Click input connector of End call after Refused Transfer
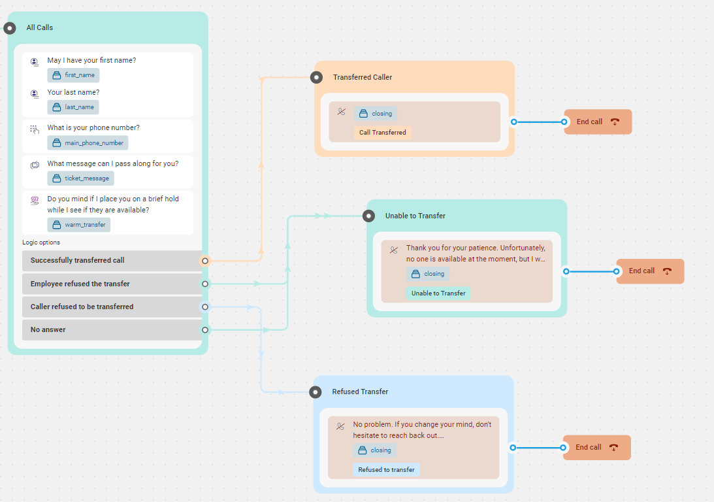 point(563,447)
